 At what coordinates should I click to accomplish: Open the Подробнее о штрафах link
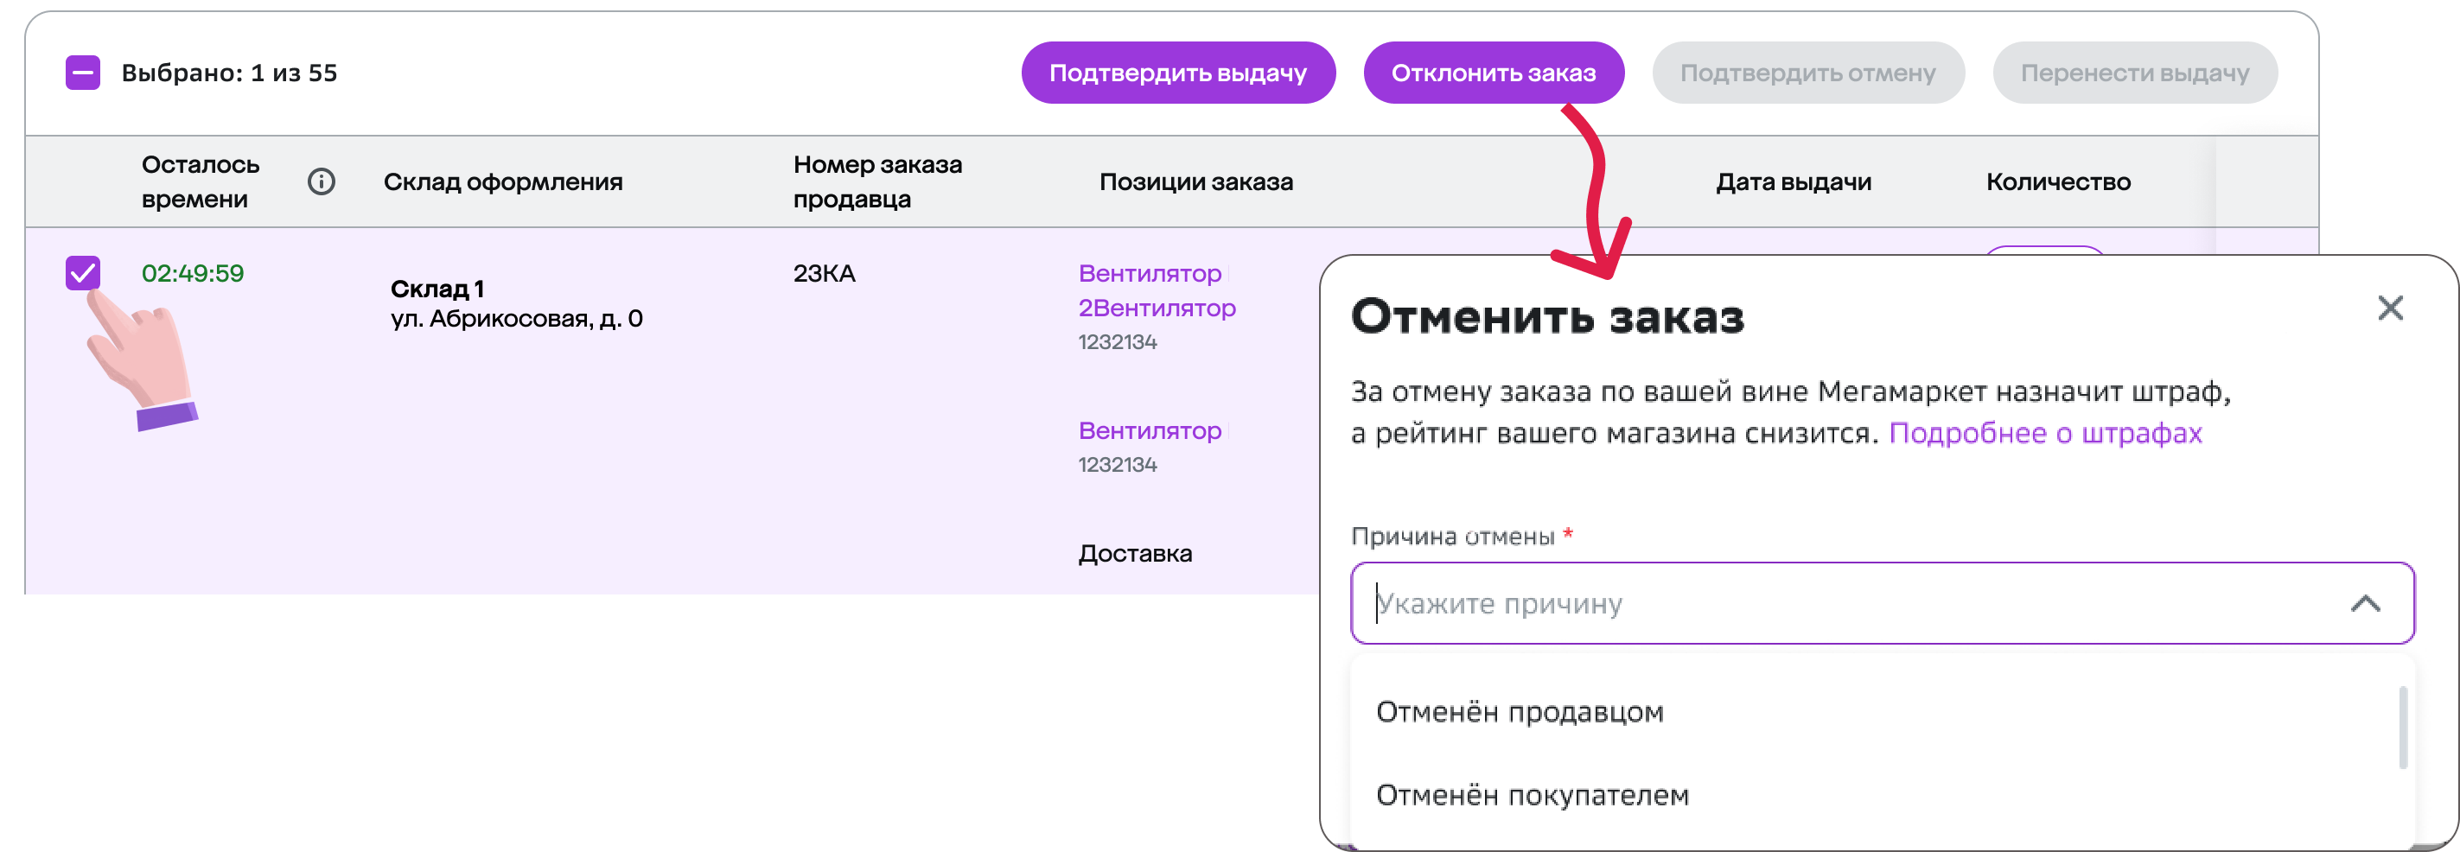pos(2046,434)
